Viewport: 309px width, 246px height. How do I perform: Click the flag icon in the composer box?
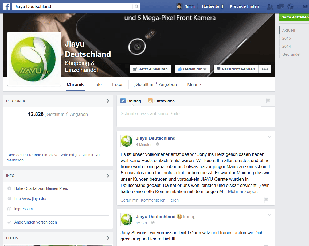[268, 101]
